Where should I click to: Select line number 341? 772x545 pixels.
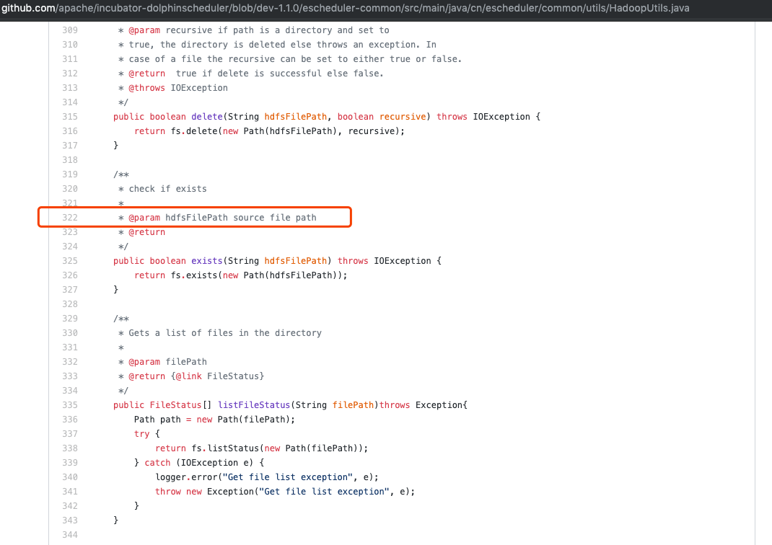coord(70,492)
